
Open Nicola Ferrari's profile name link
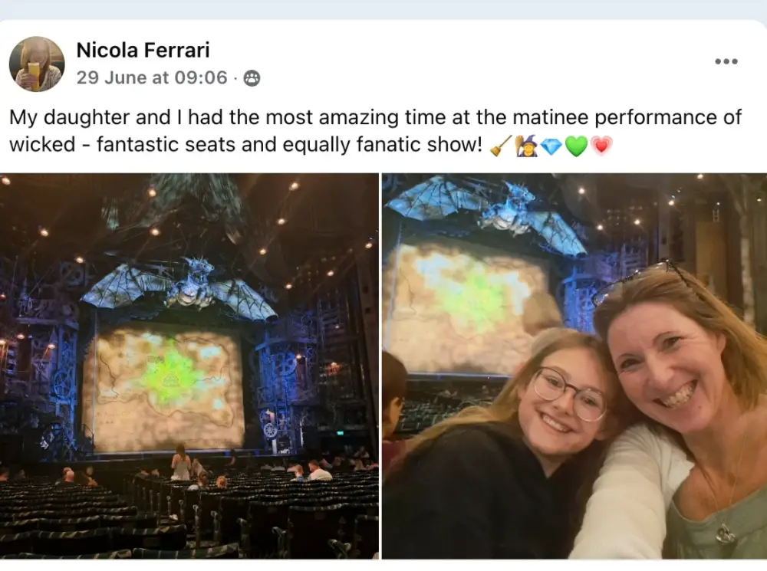coord(143,51)
